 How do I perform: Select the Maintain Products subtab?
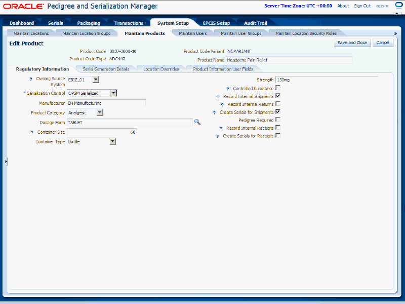145,33
